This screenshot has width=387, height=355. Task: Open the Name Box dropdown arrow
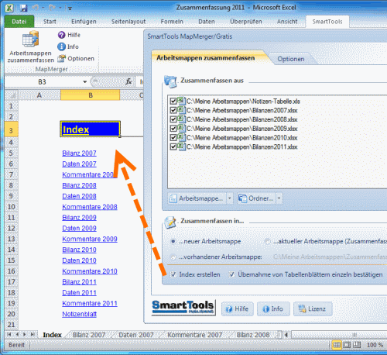tap(84, 82)
